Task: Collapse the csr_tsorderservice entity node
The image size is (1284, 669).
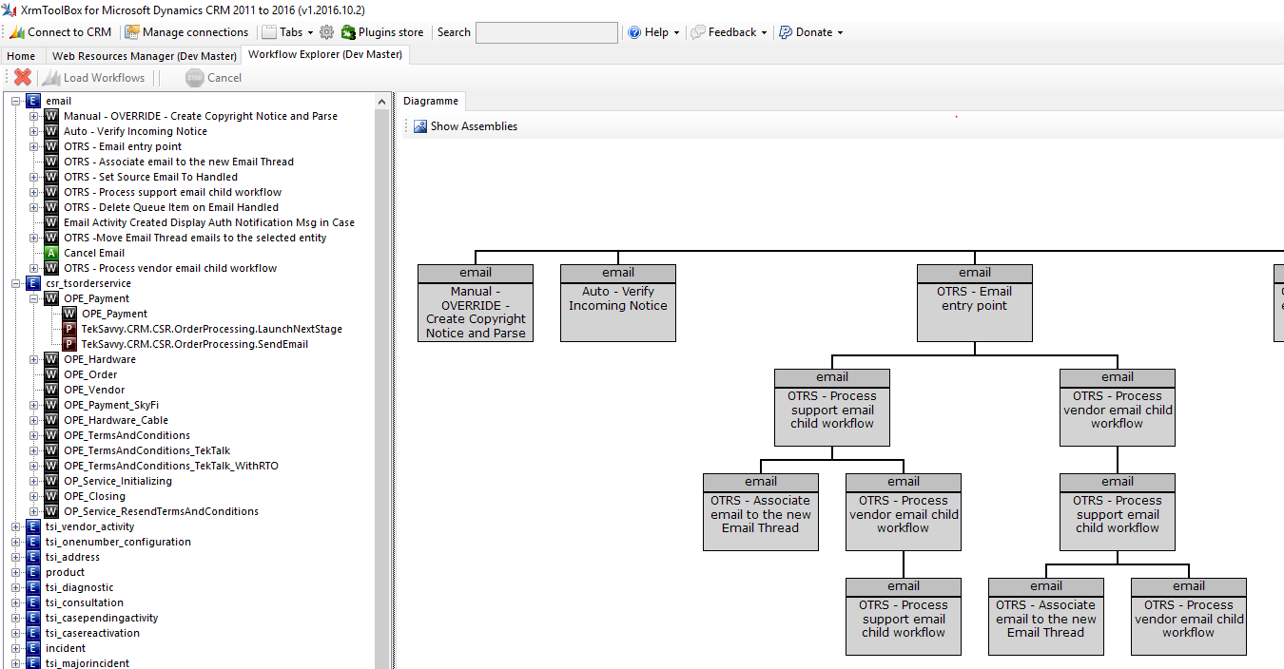Action: pos(15,283)
